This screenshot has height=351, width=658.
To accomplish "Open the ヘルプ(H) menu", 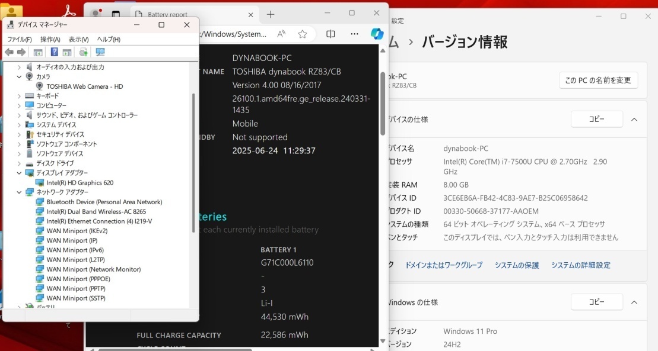I will 109,40.
